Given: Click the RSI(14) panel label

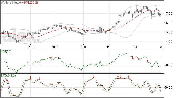Looking at the screenshot, I should (6, 51).
